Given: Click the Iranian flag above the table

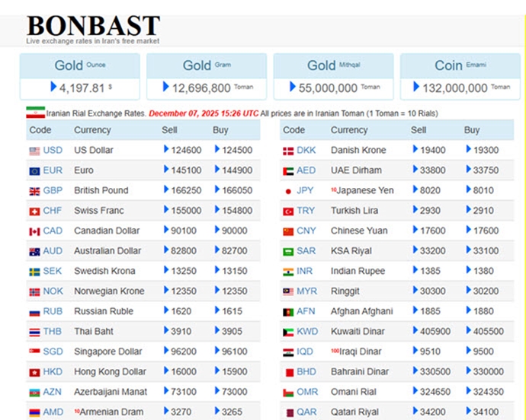Looking at the screenshot, I should tap(35, 113).
